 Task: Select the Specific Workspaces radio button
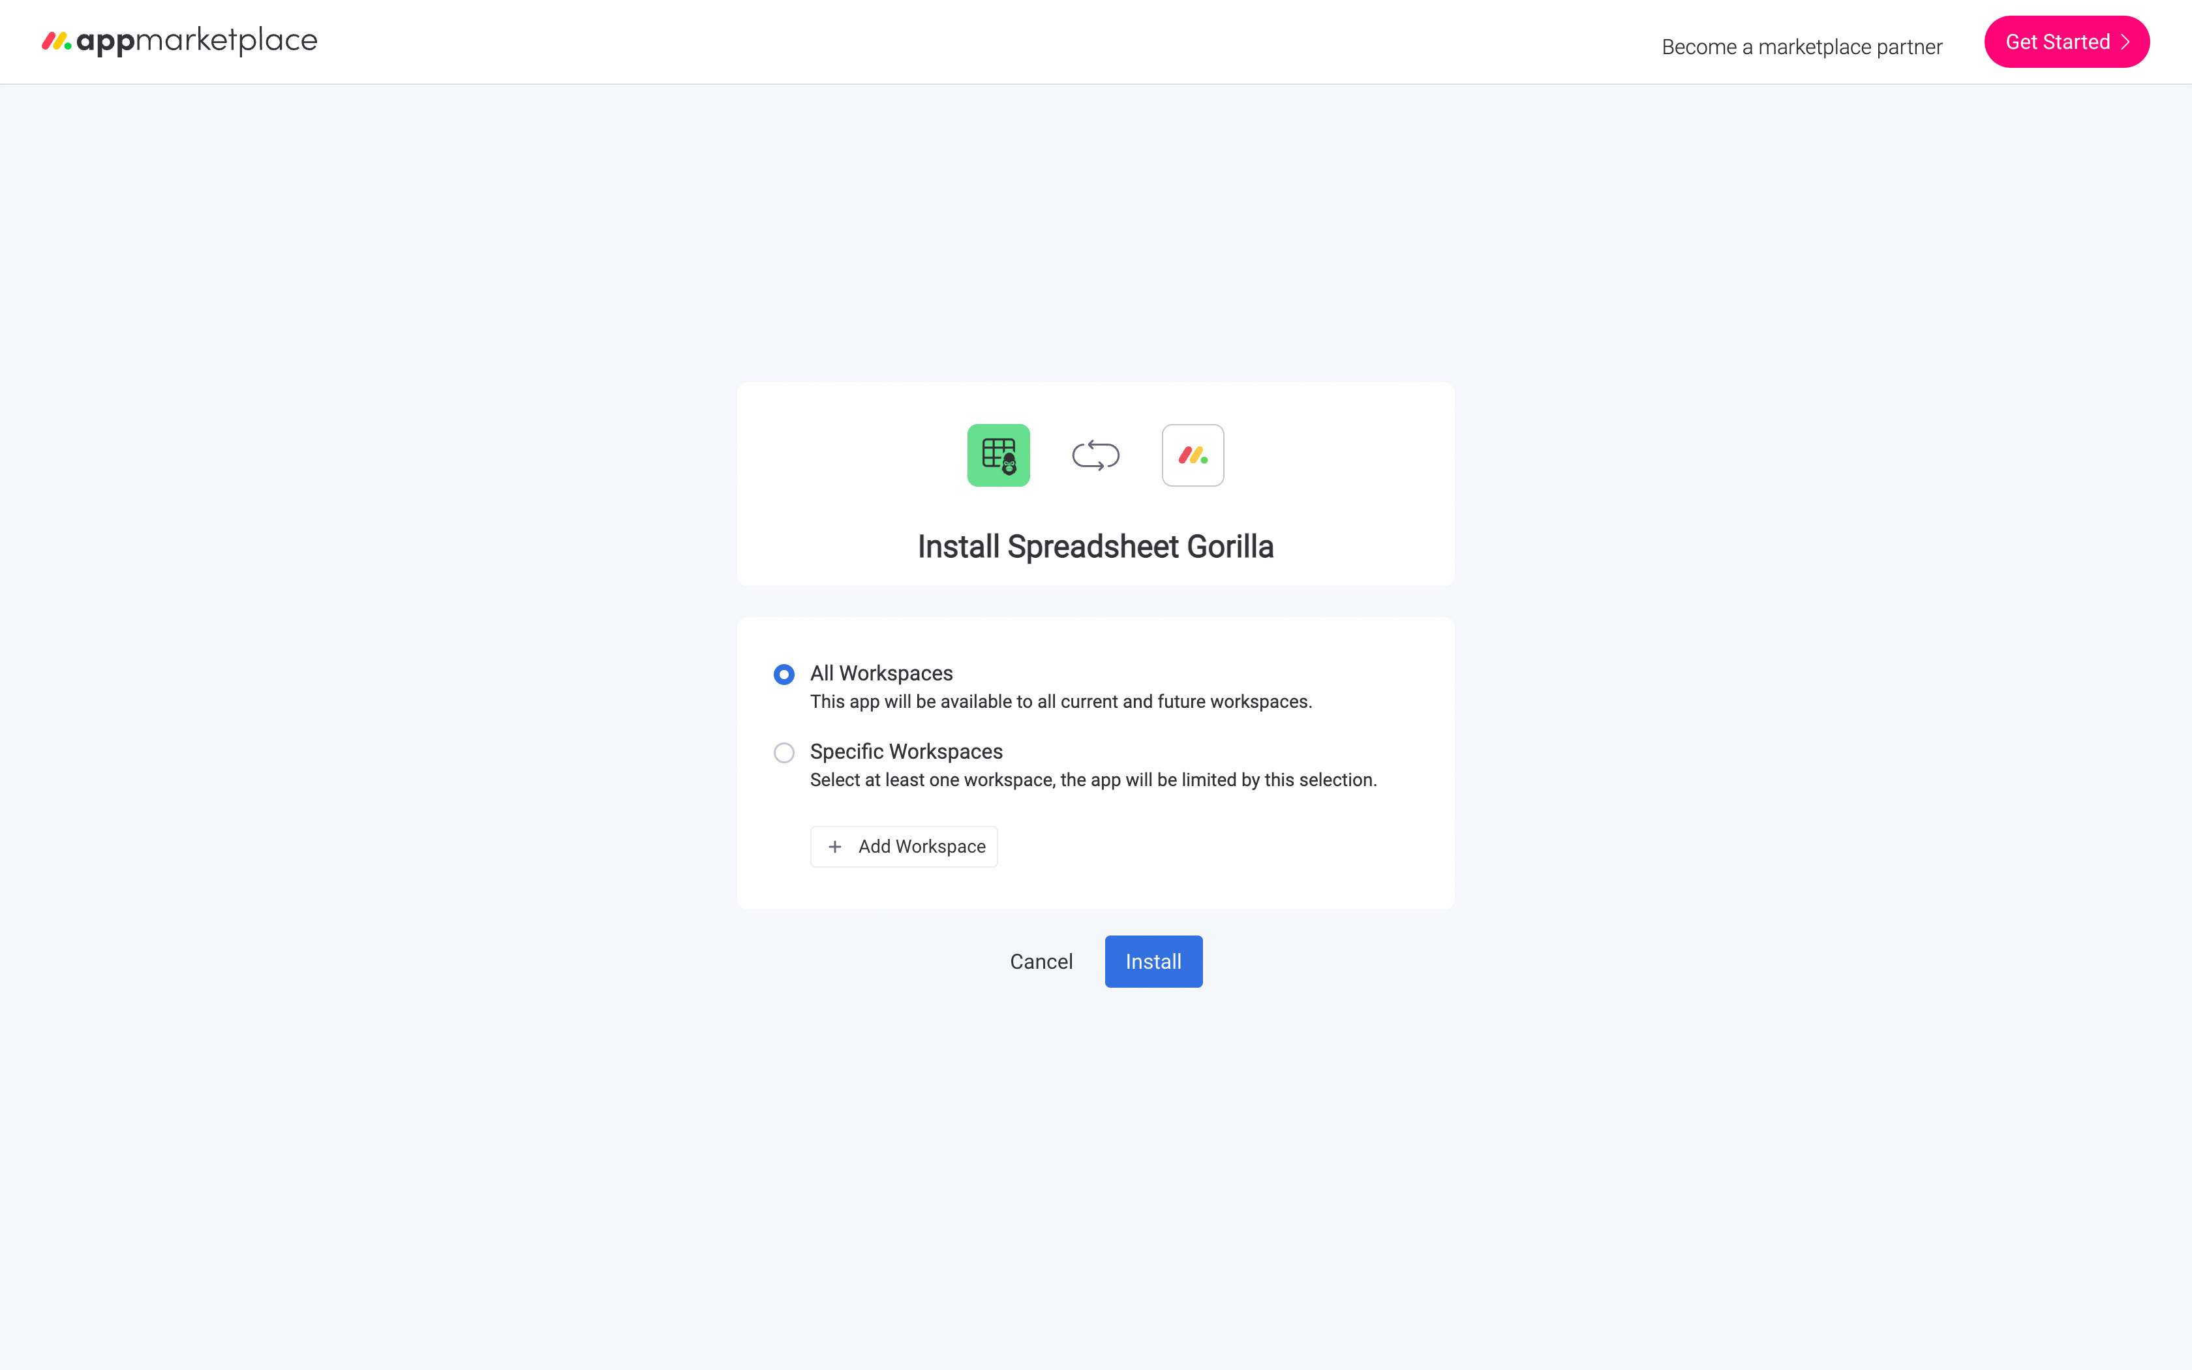tap(784, 753)
